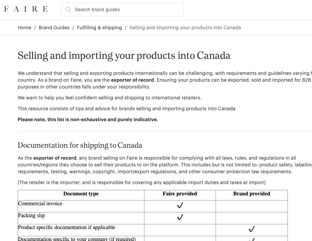This screenshot has width=312, height=241.
Task: Focus the Search brand guides field
Action: (x=126, y=10)
